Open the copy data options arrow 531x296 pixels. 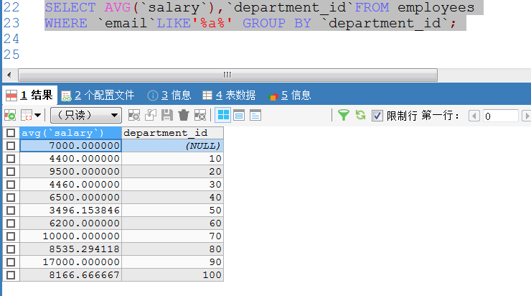click(38, 116)
